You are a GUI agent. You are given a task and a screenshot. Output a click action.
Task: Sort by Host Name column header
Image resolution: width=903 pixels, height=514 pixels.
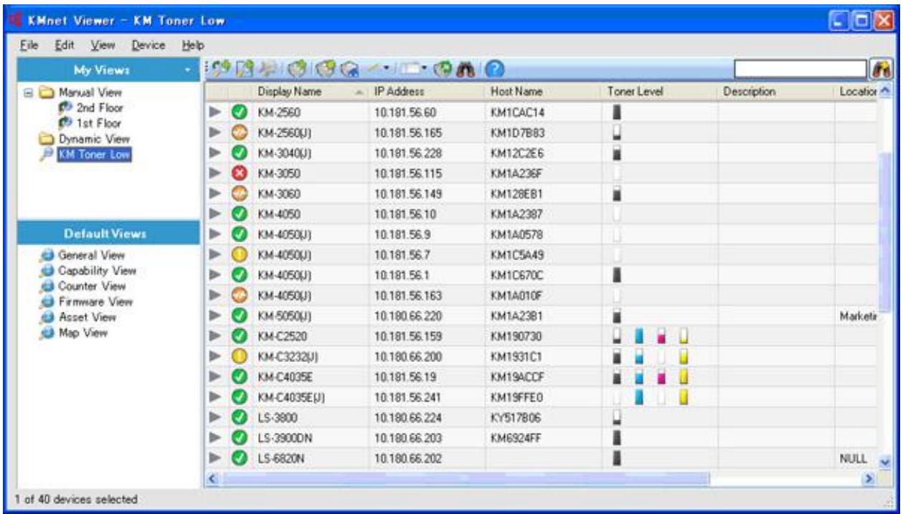(543, 92)
